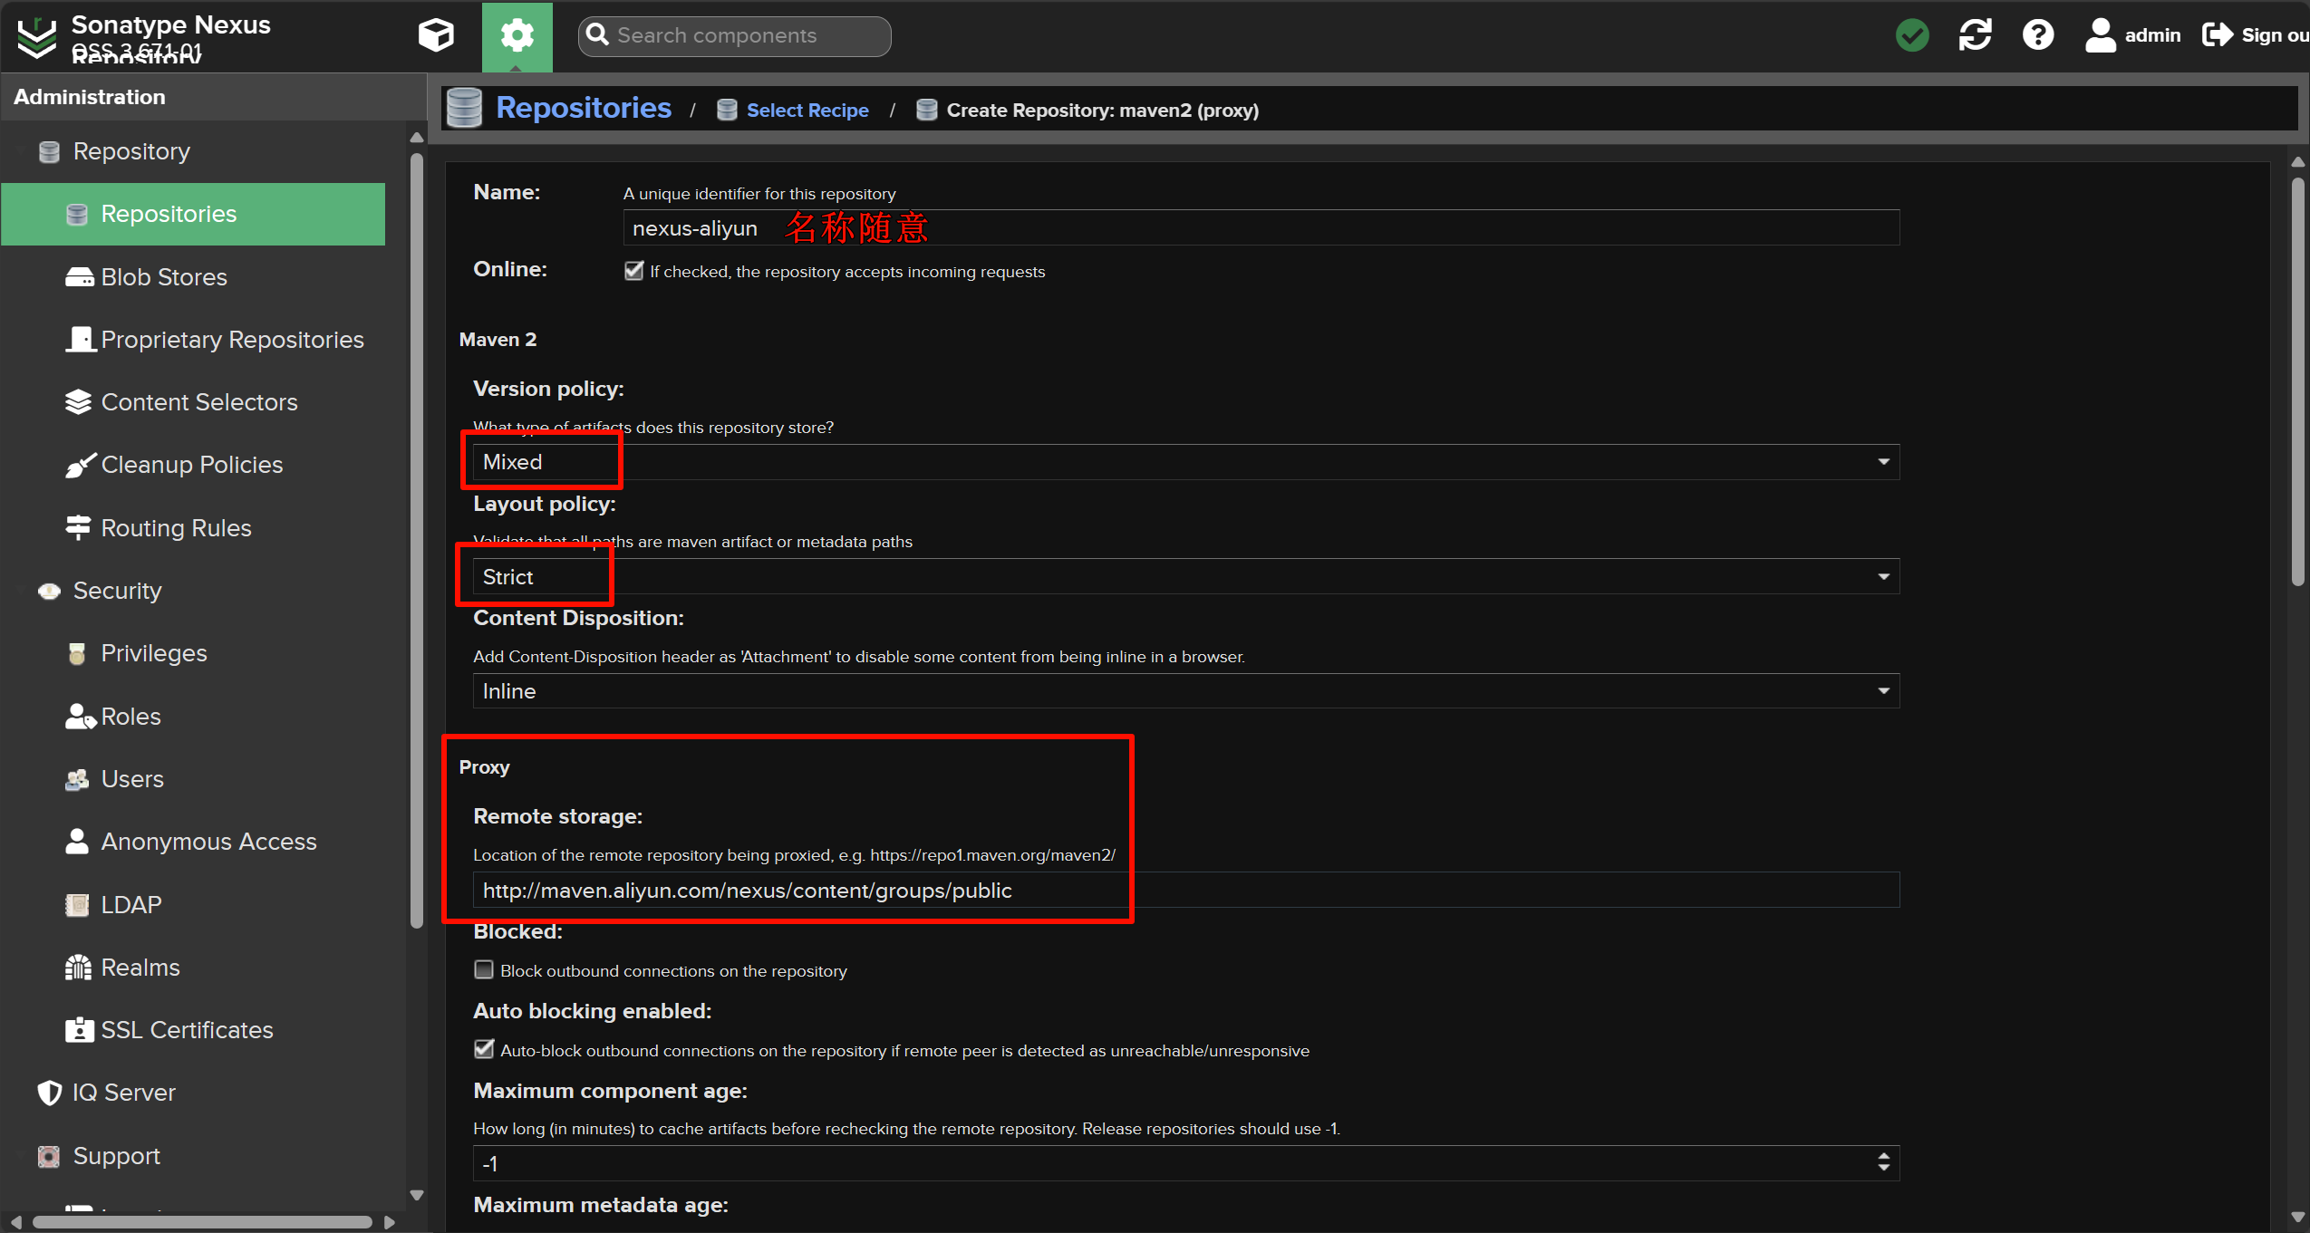Screen dimensions: 2310x1233
Task: Open the Content Disposition dropdown arrow
Action: [1883, 691]
